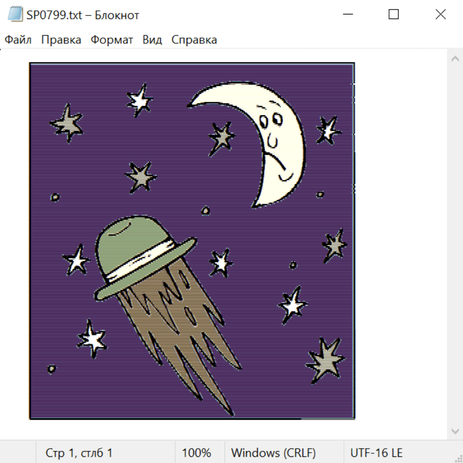Image resolution: width=463 pixels, height=463 pixels.
Task: Maximize the Notepad window
Action: point(394,14)
